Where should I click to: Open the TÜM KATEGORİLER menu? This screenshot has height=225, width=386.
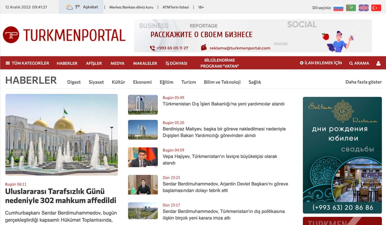click(31, 63)
